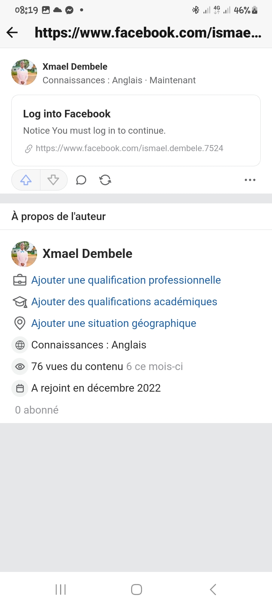Viewport: 272px width, 606px height.
Task: Click Ajouter une situation géographique
Action: click(113, 323)
